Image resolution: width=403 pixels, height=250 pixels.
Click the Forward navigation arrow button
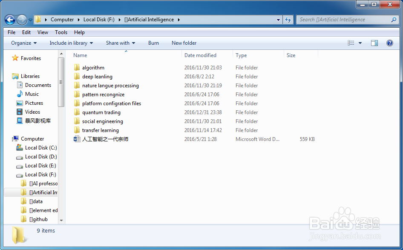[22, 20]
